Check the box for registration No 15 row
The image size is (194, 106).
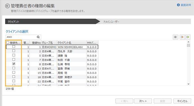coord(14,72)
